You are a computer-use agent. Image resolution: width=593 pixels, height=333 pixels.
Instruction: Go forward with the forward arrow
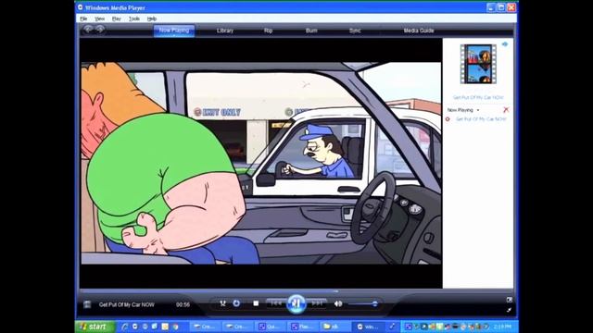[x=100, y=29]
